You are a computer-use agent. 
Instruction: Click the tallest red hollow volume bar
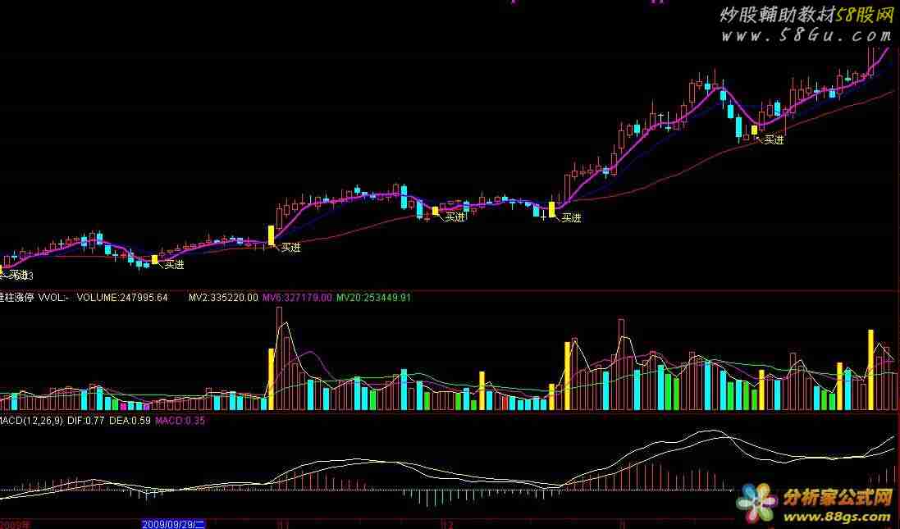[279, 358]
